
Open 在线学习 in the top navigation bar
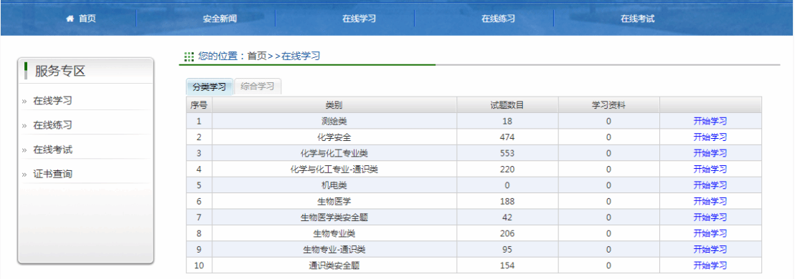click(359, 19)
